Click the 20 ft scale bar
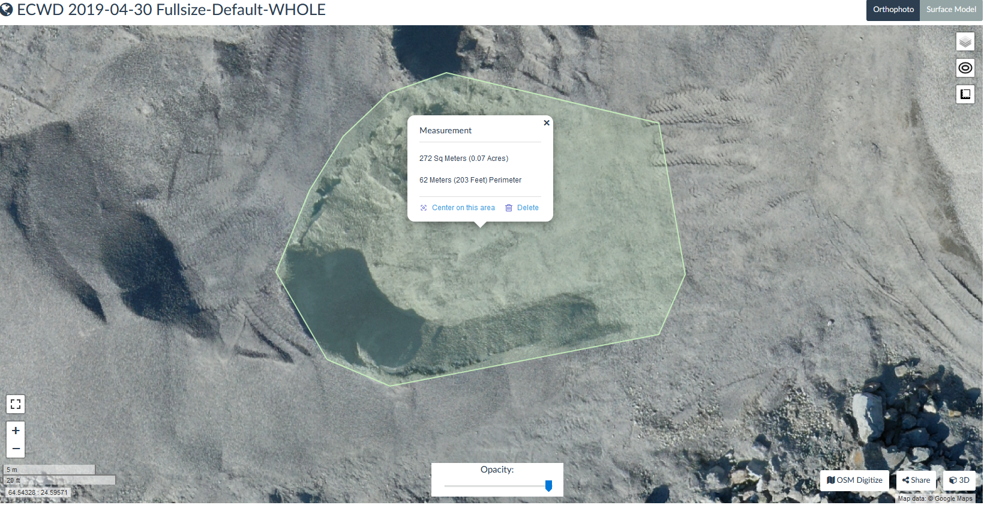987x505 pixels. 60,480
